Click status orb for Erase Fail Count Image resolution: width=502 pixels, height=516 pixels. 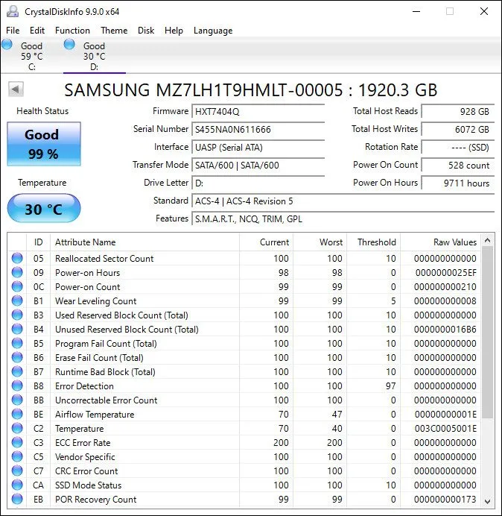(x=17, y=357)
